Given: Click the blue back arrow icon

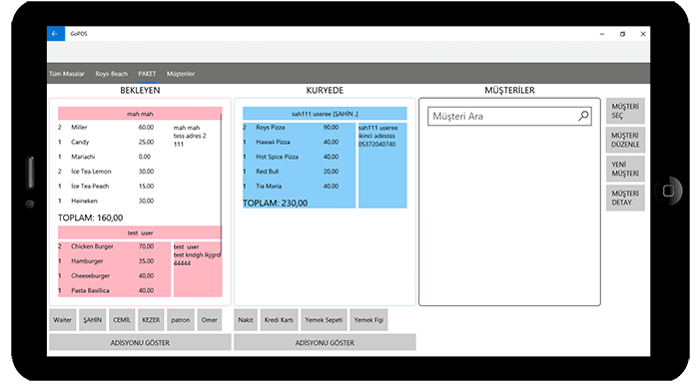Looking at the screenshot, I should 55,34.
